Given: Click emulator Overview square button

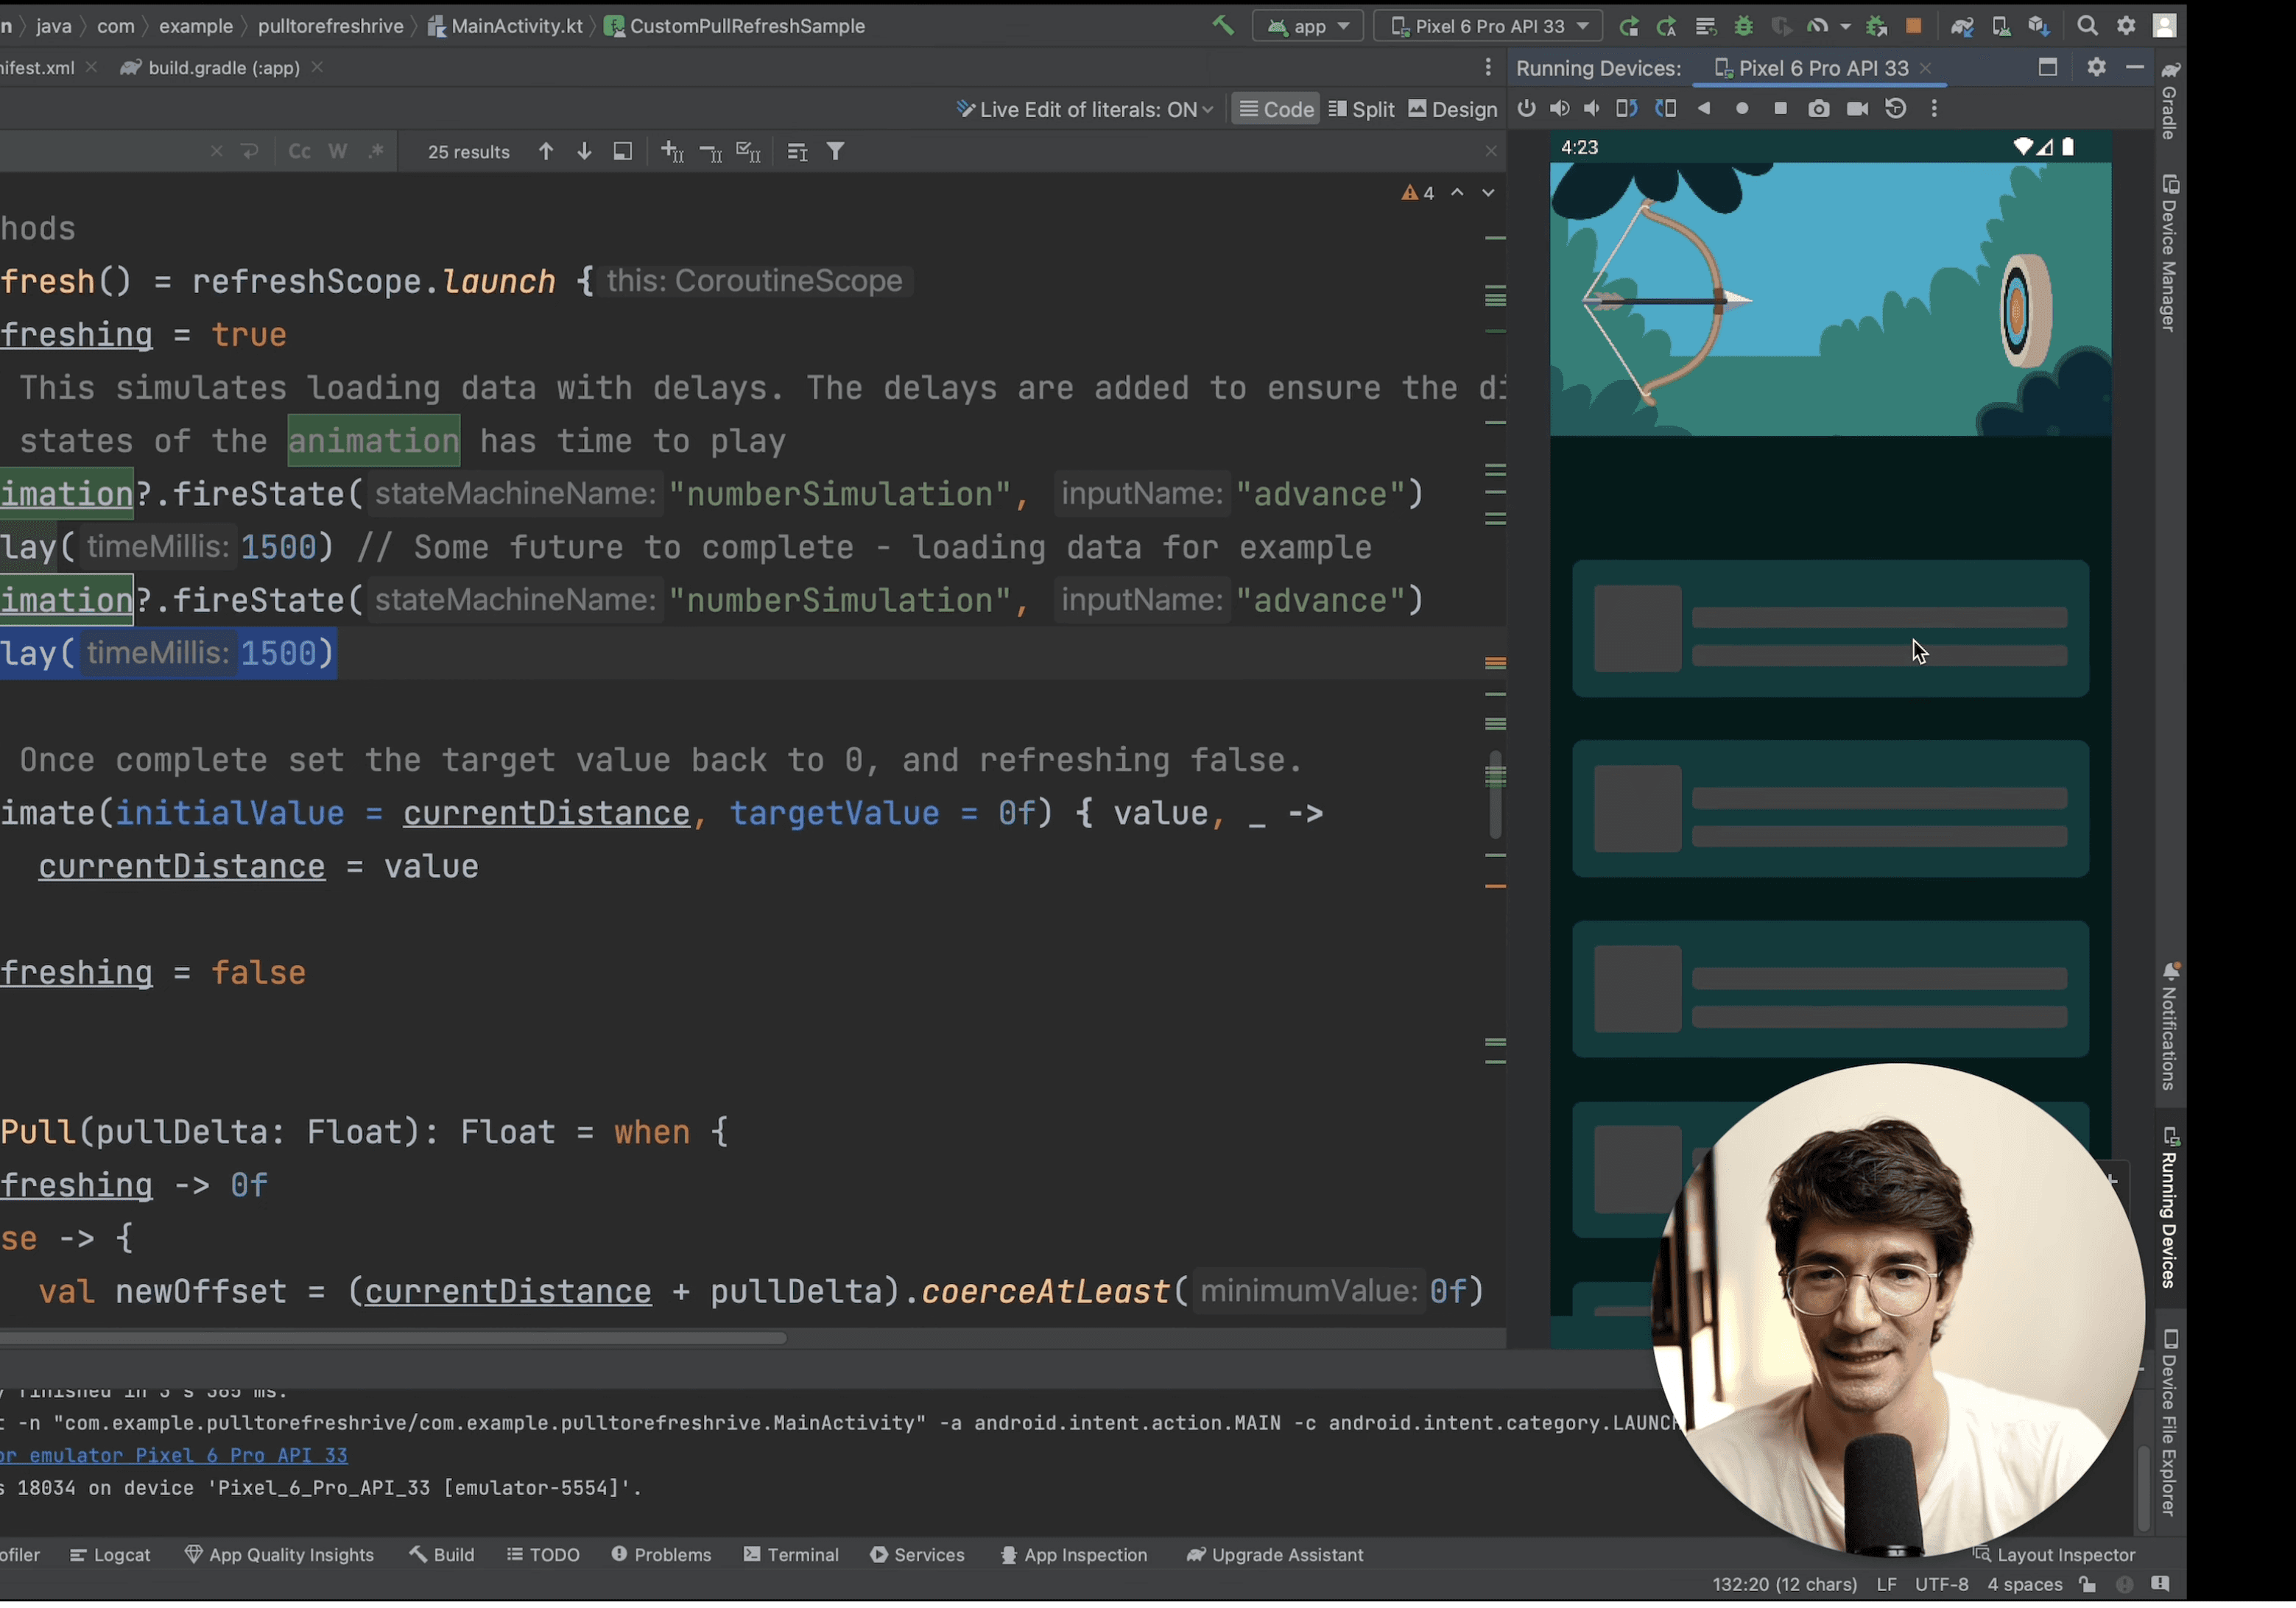Looking at the screenshot, I should tap(1780, 109).
